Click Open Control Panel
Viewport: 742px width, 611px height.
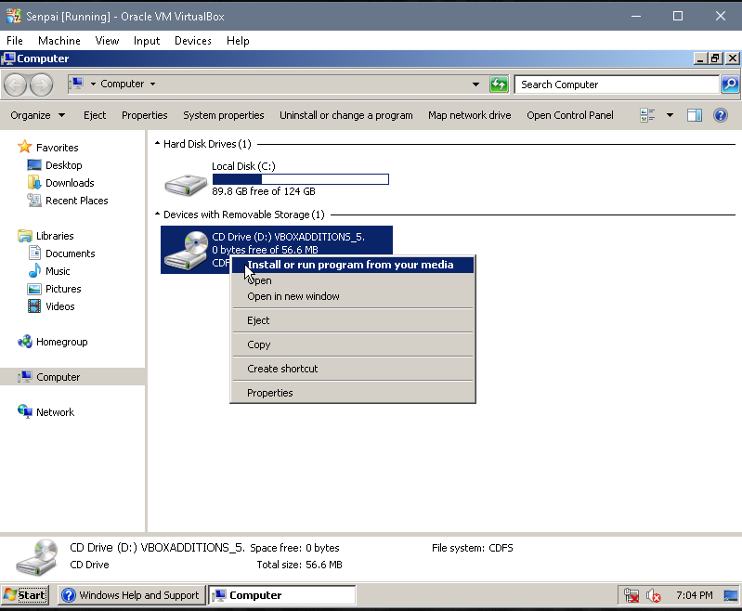click(x=570, y=115)
